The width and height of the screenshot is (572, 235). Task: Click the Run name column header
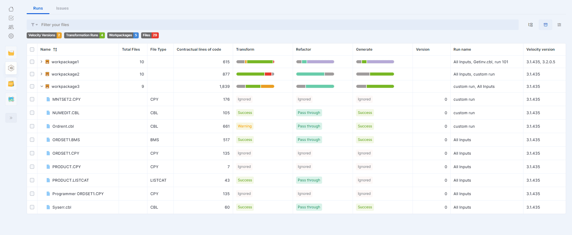click(462, 49)
